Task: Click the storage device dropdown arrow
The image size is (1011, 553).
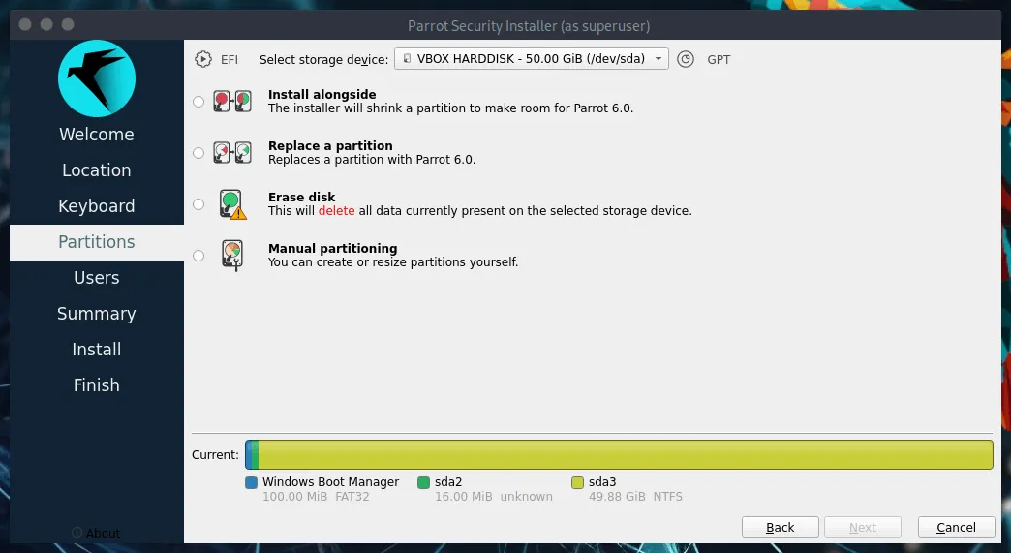Action: coord(659,59)
